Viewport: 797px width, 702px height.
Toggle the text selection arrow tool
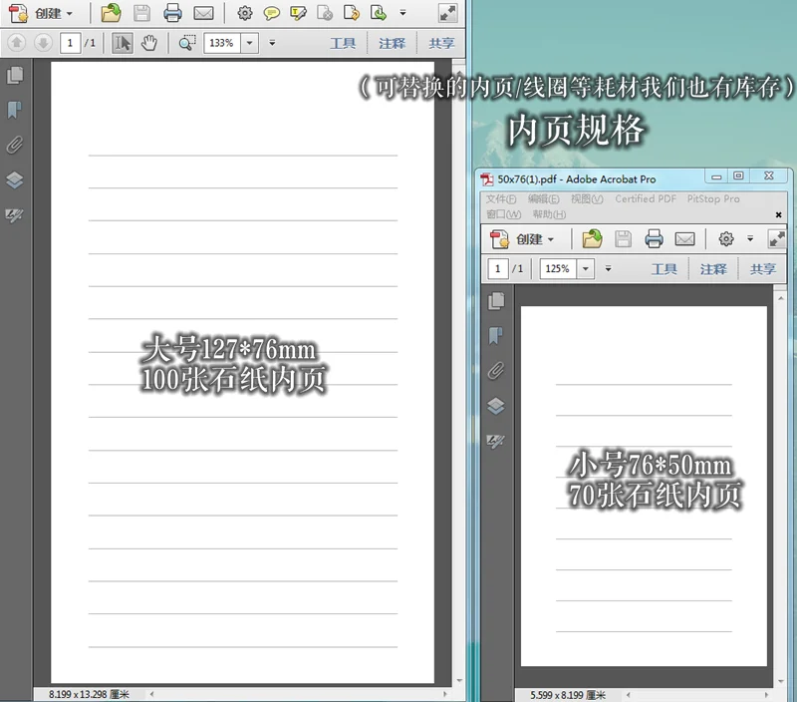(123, 43)
